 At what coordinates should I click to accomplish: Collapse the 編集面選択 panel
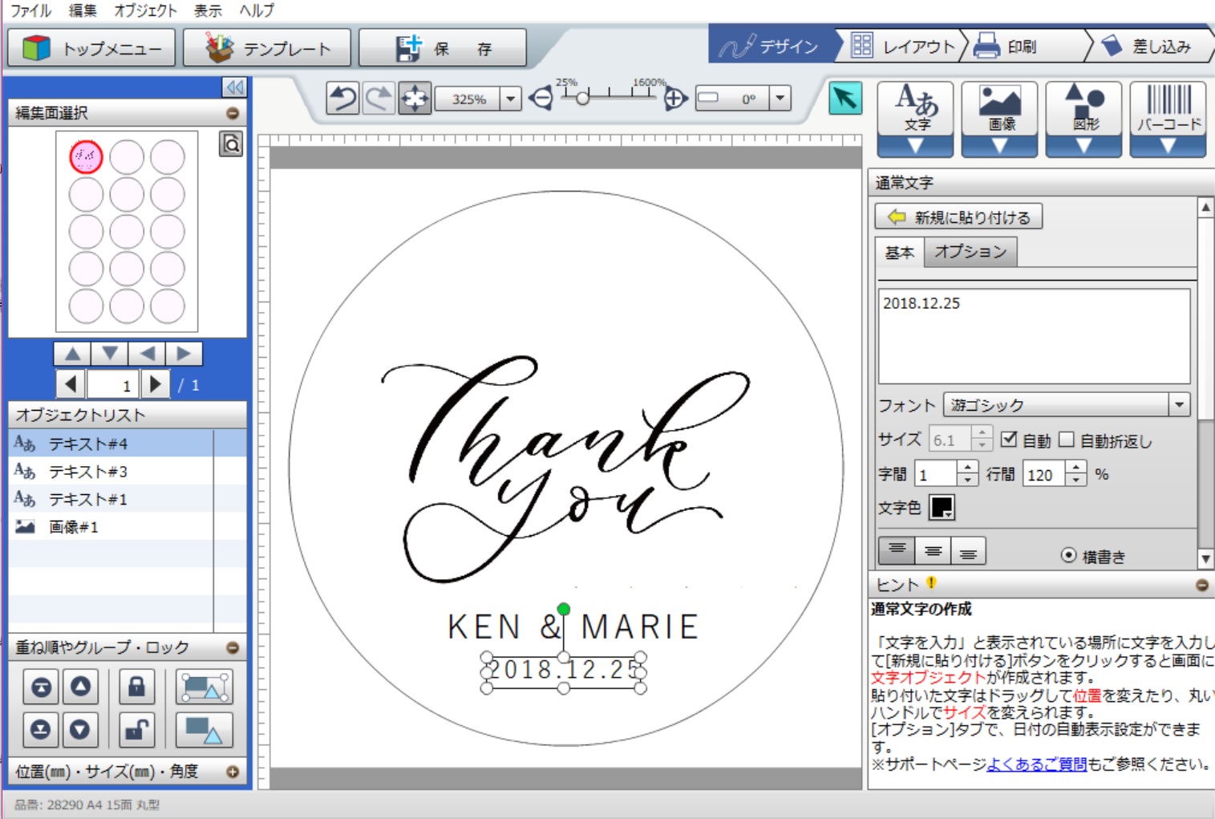point(233,113)
